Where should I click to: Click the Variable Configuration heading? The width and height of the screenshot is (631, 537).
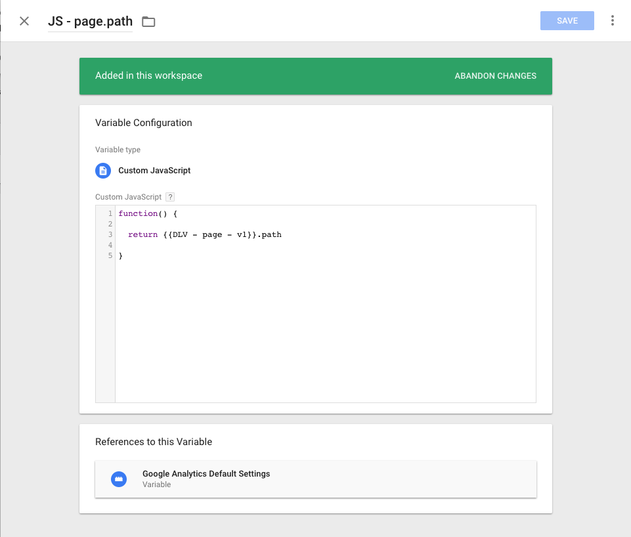143,123
